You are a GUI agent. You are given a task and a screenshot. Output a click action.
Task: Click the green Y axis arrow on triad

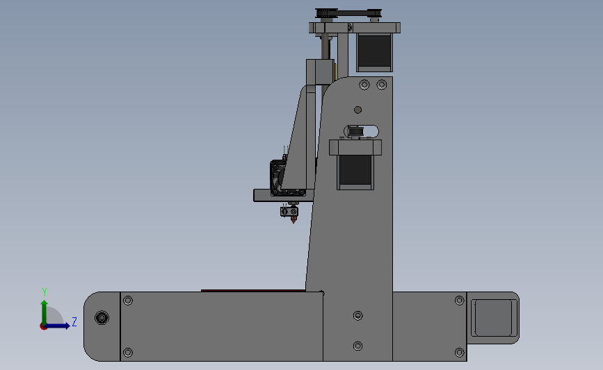point(45,312)
